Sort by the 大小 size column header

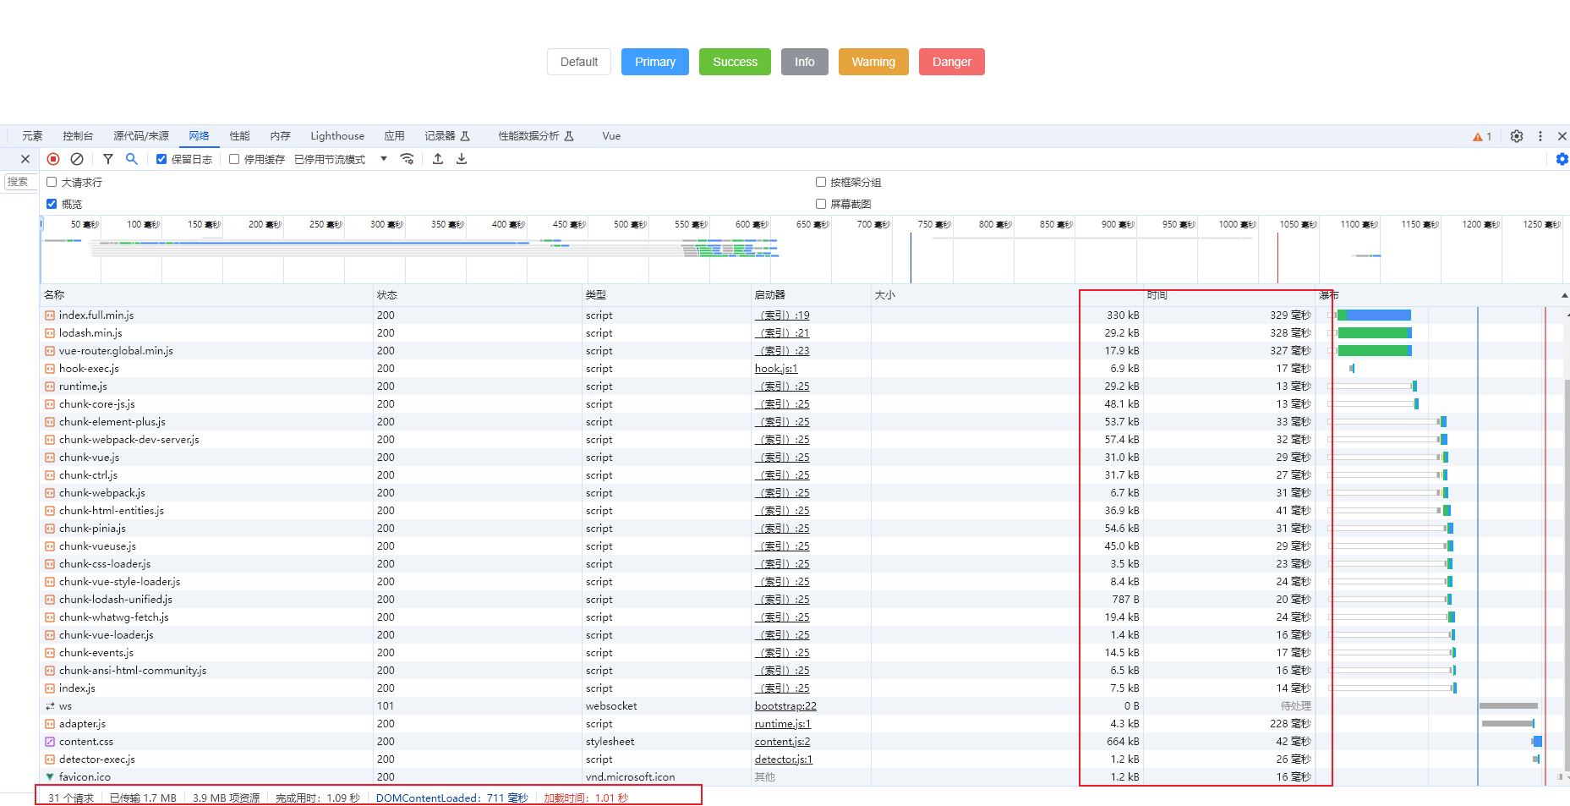tap(1007, 295)
